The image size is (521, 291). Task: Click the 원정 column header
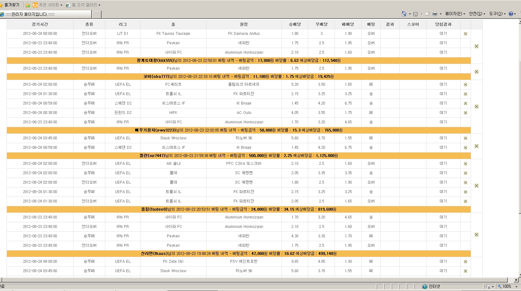tap(244, 24)
